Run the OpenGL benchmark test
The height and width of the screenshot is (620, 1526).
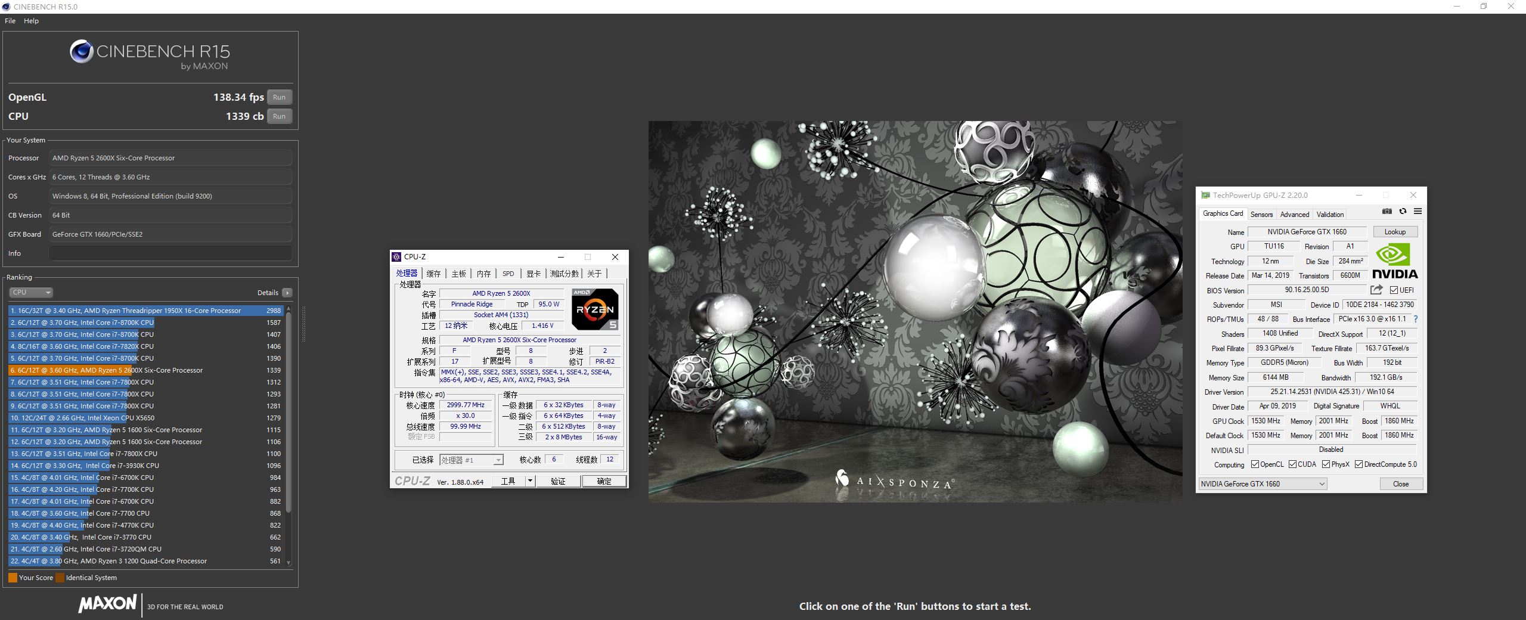point(279,97)
